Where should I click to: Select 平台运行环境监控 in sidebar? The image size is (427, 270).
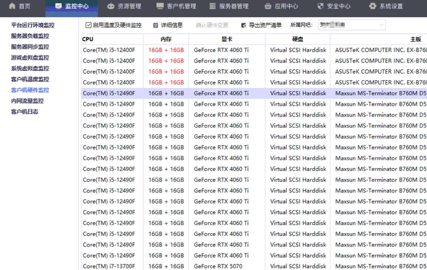pyautogui.click(x=33, y=25)
